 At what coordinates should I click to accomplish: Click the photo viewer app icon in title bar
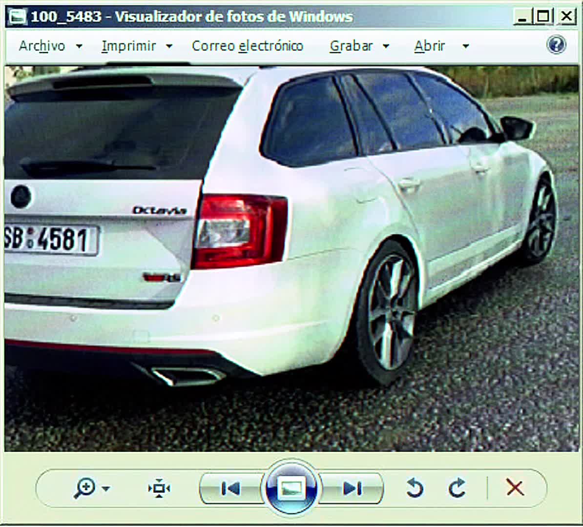17,17
